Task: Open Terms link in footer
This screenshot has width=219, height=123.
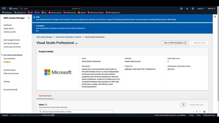Action: pyautogui.click(x=198, y=115)
